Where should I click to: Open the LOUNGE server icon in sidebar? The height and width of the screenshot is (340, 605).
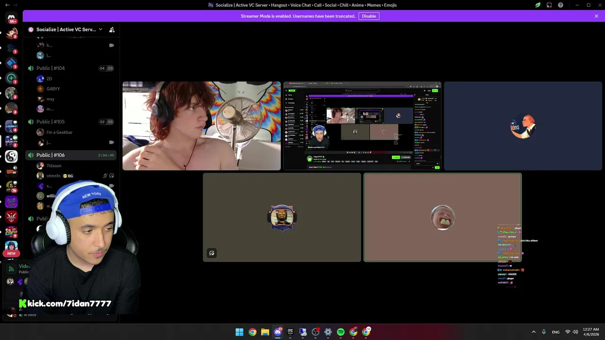point(11,125)
